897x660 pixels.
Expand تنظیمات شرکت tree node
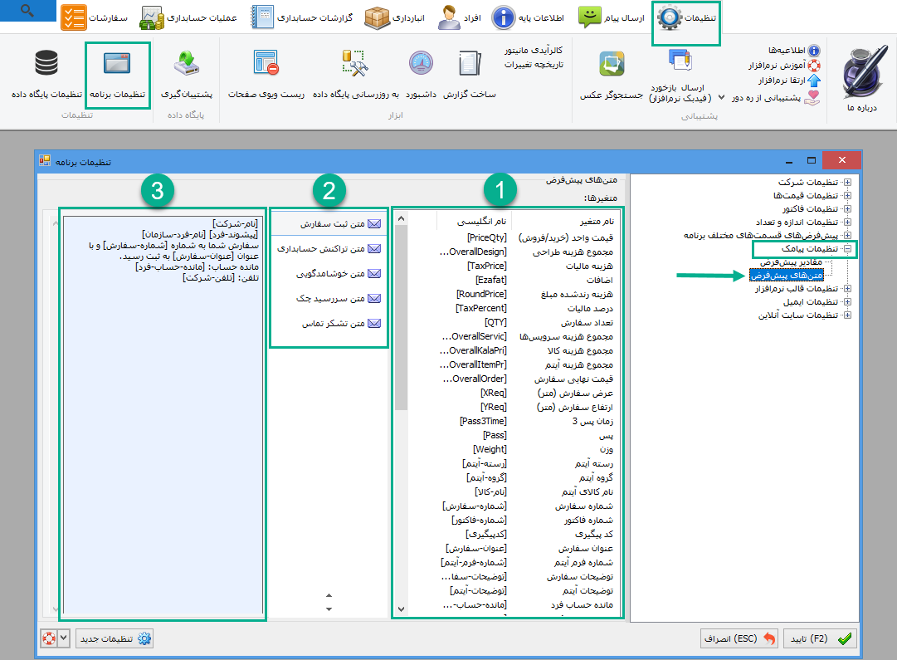point(847,182)
